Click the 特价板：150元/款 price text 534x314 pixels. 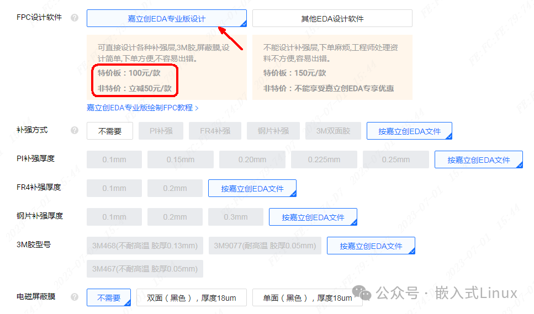point(294,73)
